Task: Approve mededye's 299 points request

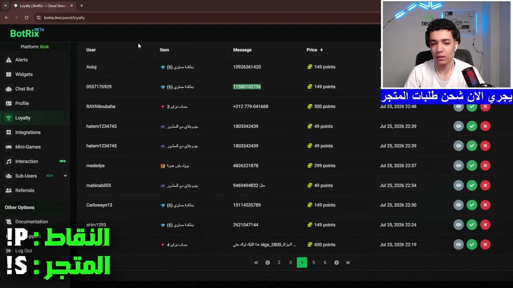Action: click(x=472, y=166)
